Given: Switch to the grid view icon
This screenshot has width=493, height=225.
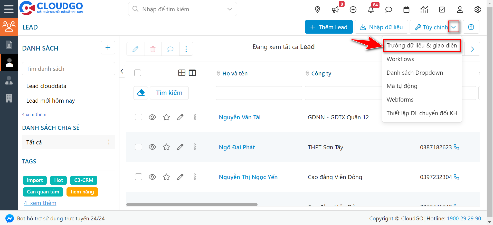Looking at the screenshot, I should [182, 73].
